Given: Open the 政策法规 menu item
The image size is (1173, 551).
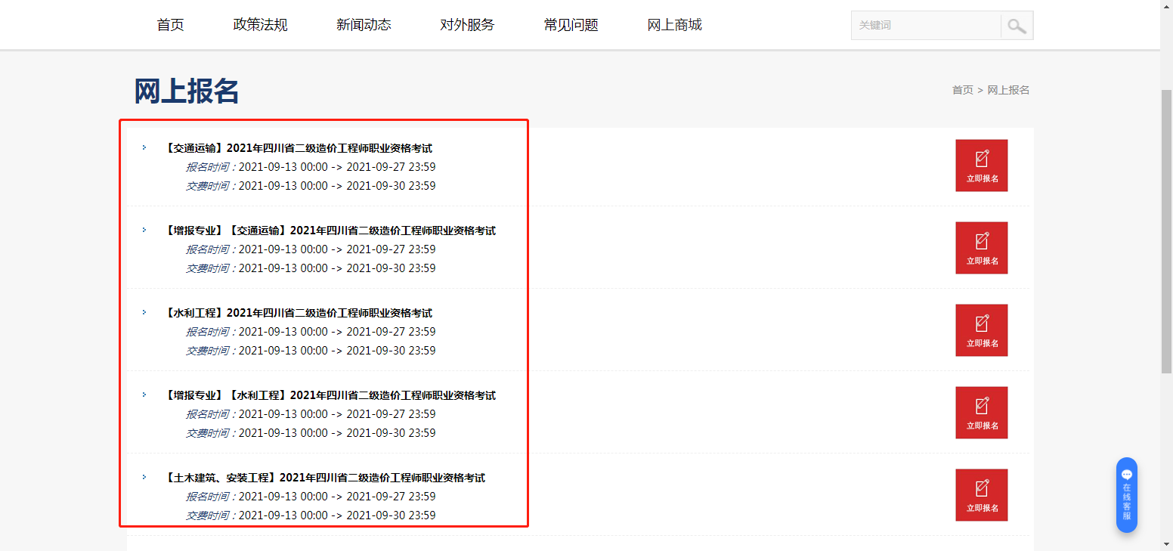Looking at the screenshot, I should point(260,25).
